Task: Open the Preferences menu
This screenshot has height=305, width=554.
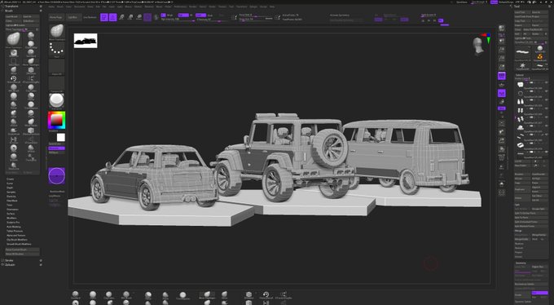Action: tap(180, 7)
